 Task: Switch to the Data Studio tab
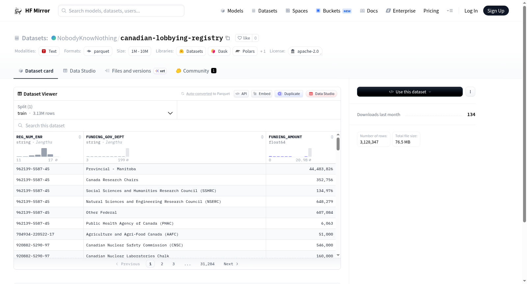point(79,71)
